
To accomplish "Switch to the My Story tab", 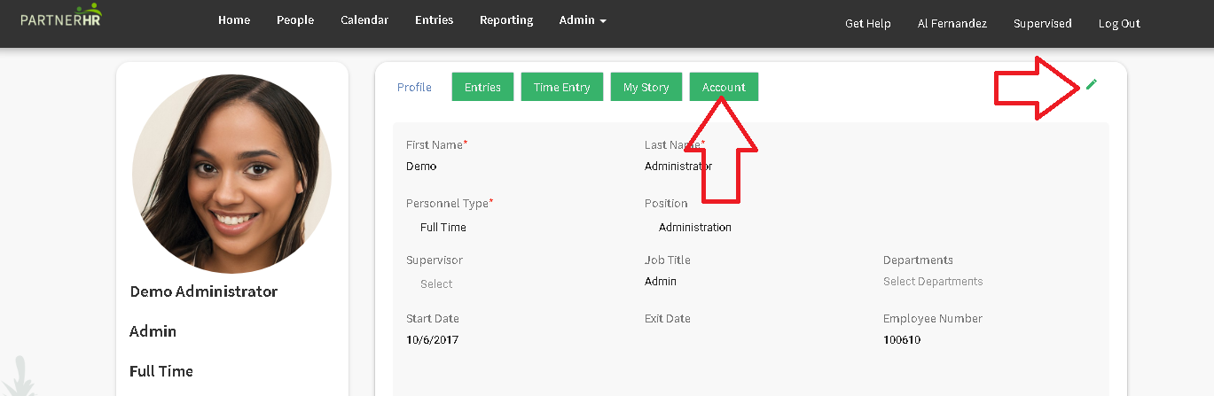I will pos(646,87).
